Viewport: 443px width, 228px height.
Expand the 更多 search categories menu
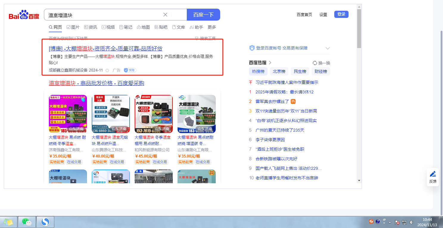pos(212,27)
